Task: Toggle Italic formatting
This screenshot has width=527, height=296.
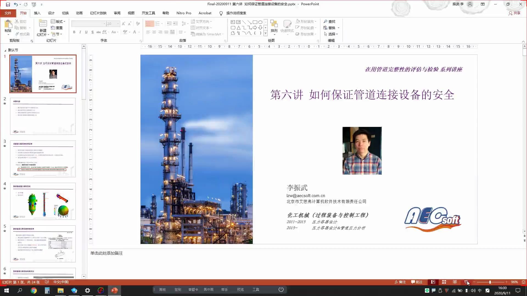Action: coord(80,32)
